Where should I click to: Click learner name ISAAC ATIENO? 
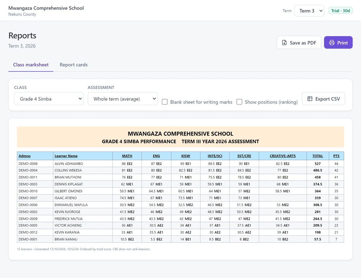click(x=66, y=198)
